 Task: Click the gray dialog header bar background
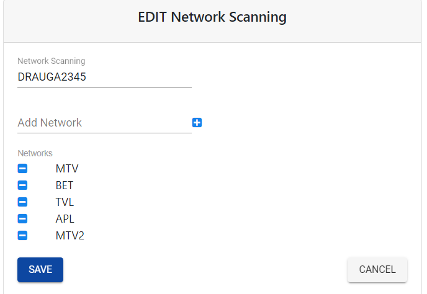pos(354,22)
